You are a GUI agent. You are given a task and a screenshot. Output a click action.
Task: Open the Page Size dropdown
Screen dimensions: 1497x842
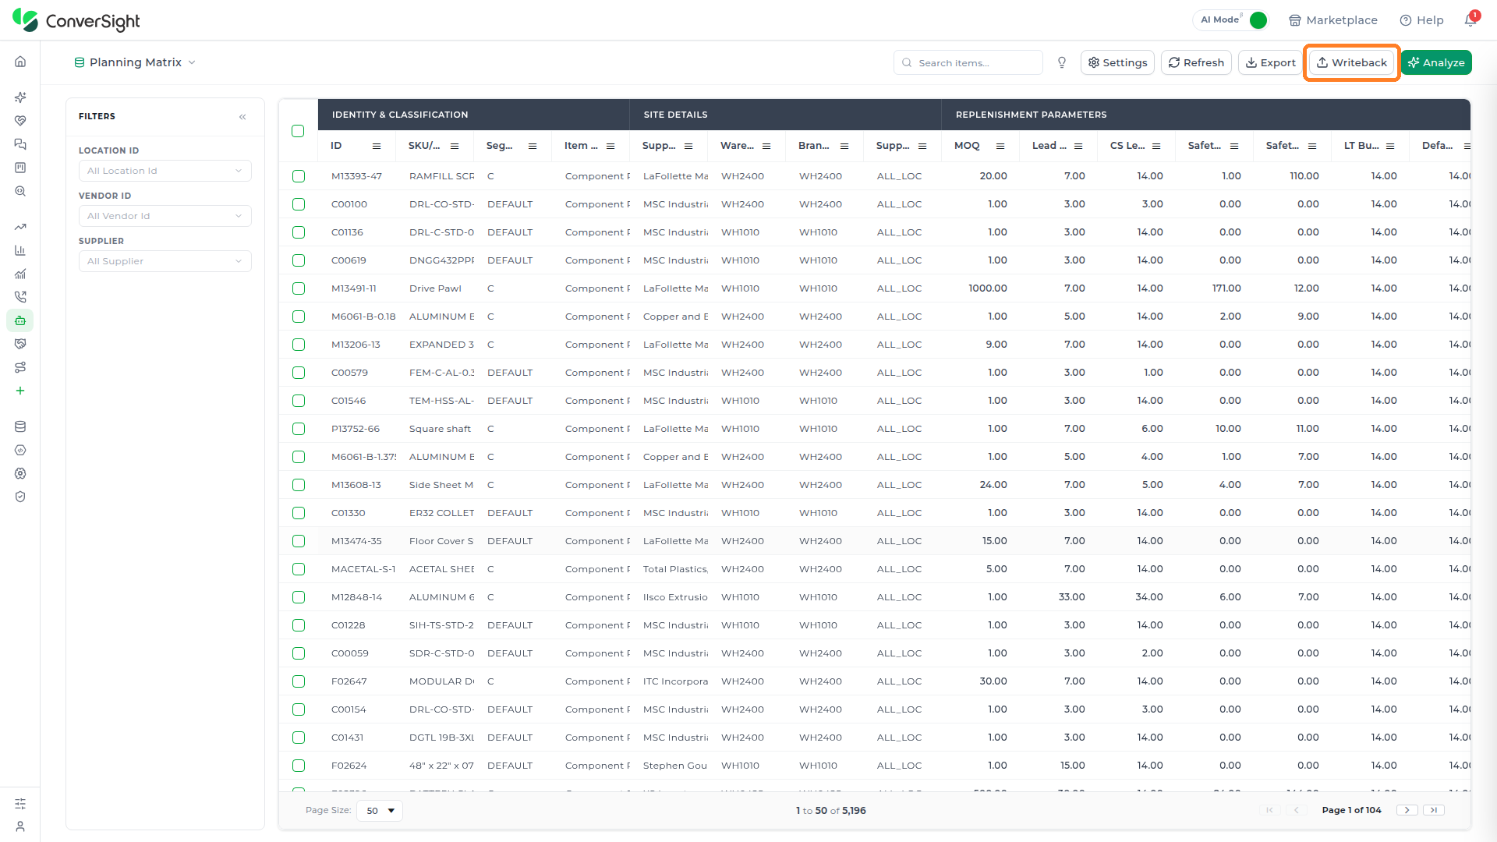coord(380,811)
